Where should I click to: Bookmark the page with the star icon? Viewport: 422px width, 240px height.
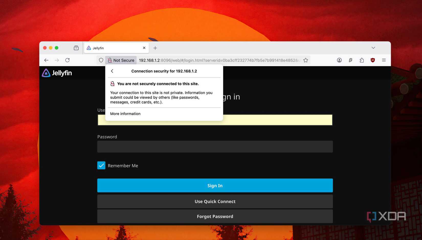coord(306,60)
